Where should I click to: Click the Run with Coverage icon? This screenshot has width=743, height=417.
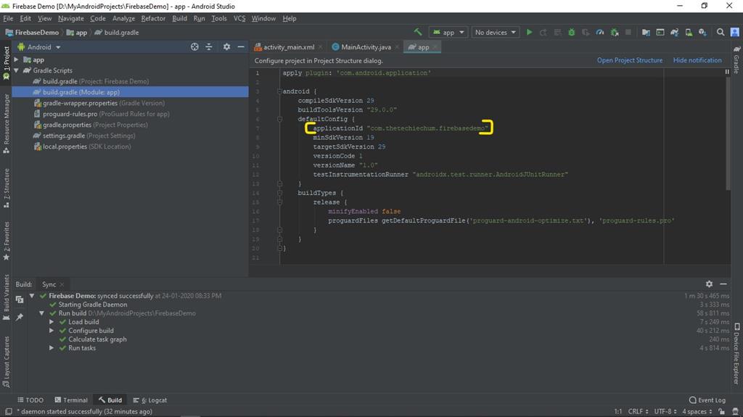click(586, 32)
